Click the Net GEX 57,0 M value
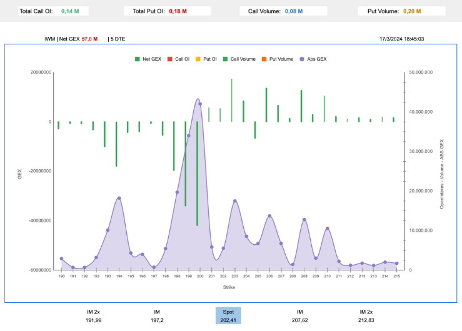The width and height of the screenshot is (462, 331). [x=89, y=39]
